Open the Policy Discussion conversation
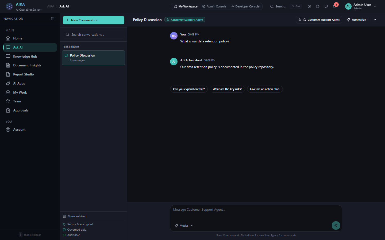The image size is (385, 240). tap(94, 58)
